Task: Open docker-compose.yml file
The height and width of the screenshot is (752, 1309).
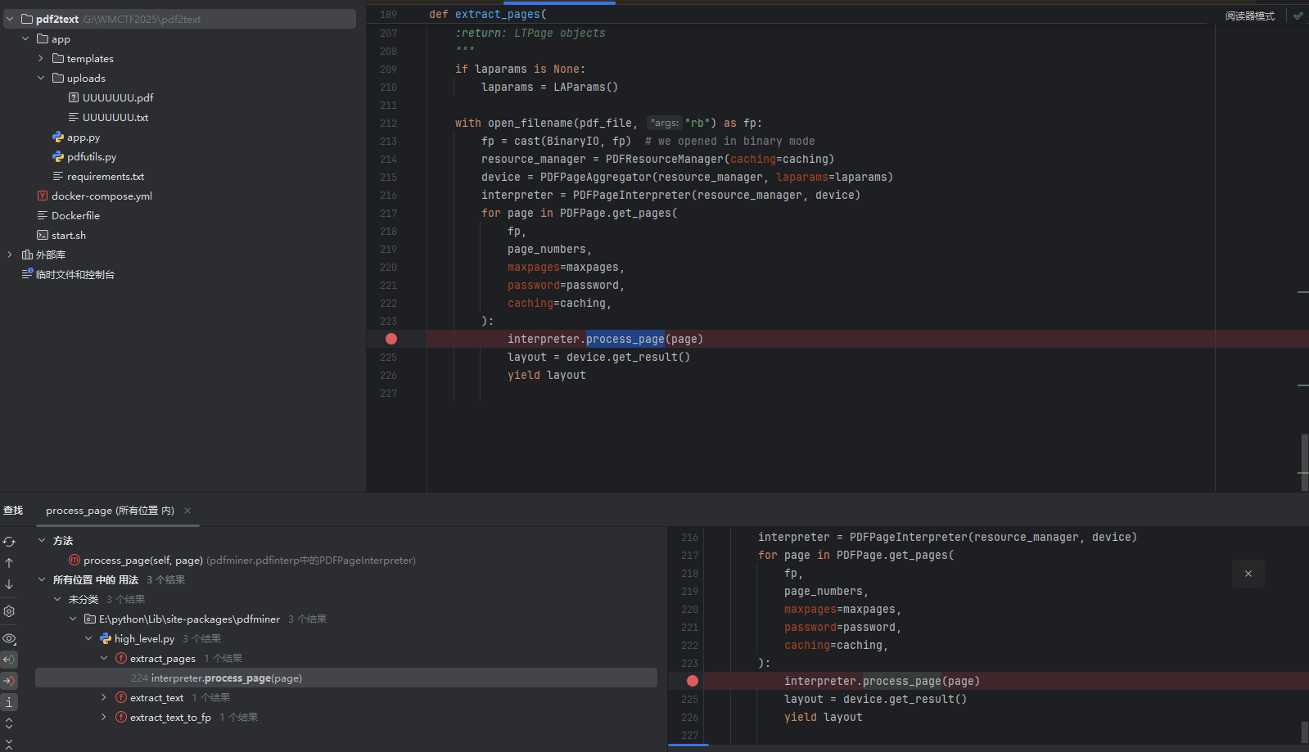Action: coord(102,196)
